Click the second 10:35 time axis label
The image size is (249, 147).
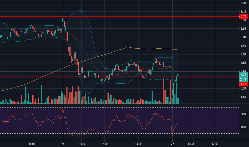tap(191, 144)
